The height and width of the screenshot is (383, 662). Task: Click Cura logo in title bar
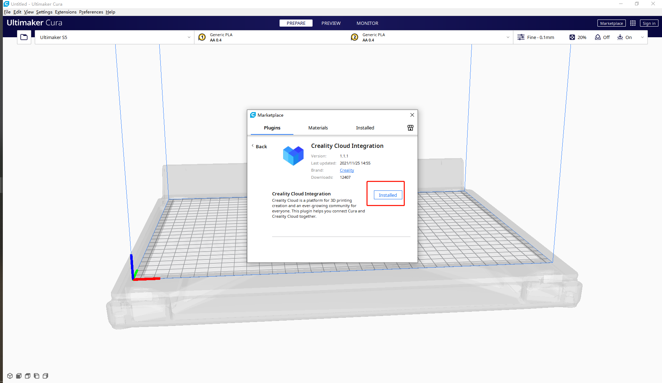pos(6,4)
